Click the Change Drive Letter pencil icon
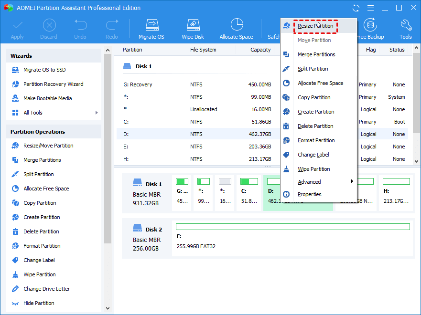The width and height of the screenshot is (421, 315). point(15,289)
